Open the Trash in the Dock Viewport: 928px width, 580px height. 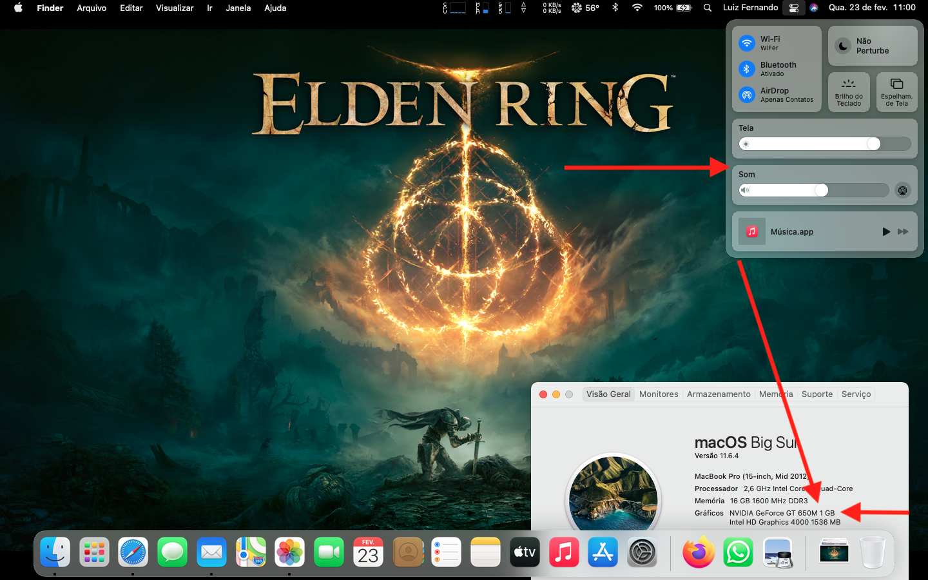point(873,552)
